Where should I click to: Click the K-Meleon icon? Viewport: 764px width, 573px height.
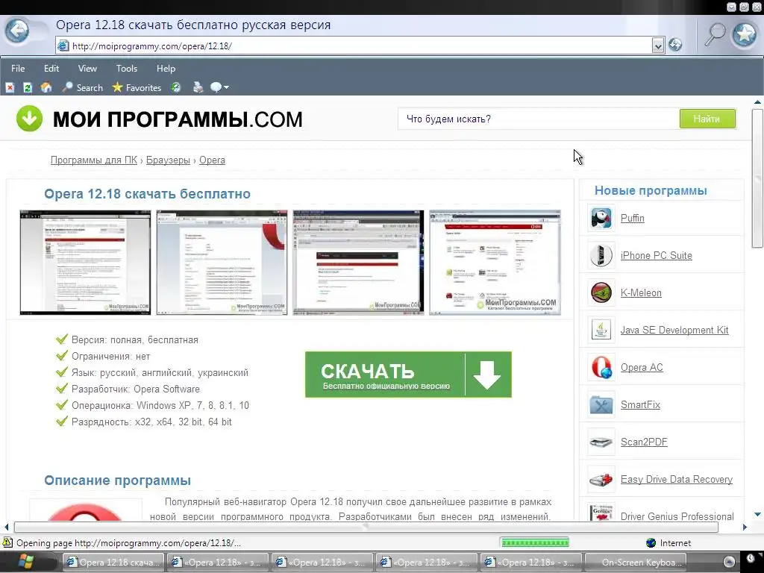pyautogui.click(x=601, y=292)
